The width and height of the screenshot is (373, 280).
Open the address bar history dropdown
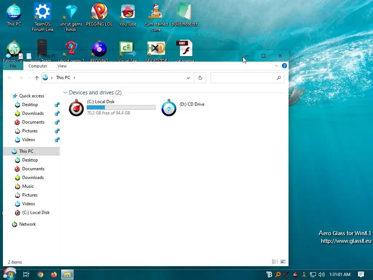click(188, 78)
